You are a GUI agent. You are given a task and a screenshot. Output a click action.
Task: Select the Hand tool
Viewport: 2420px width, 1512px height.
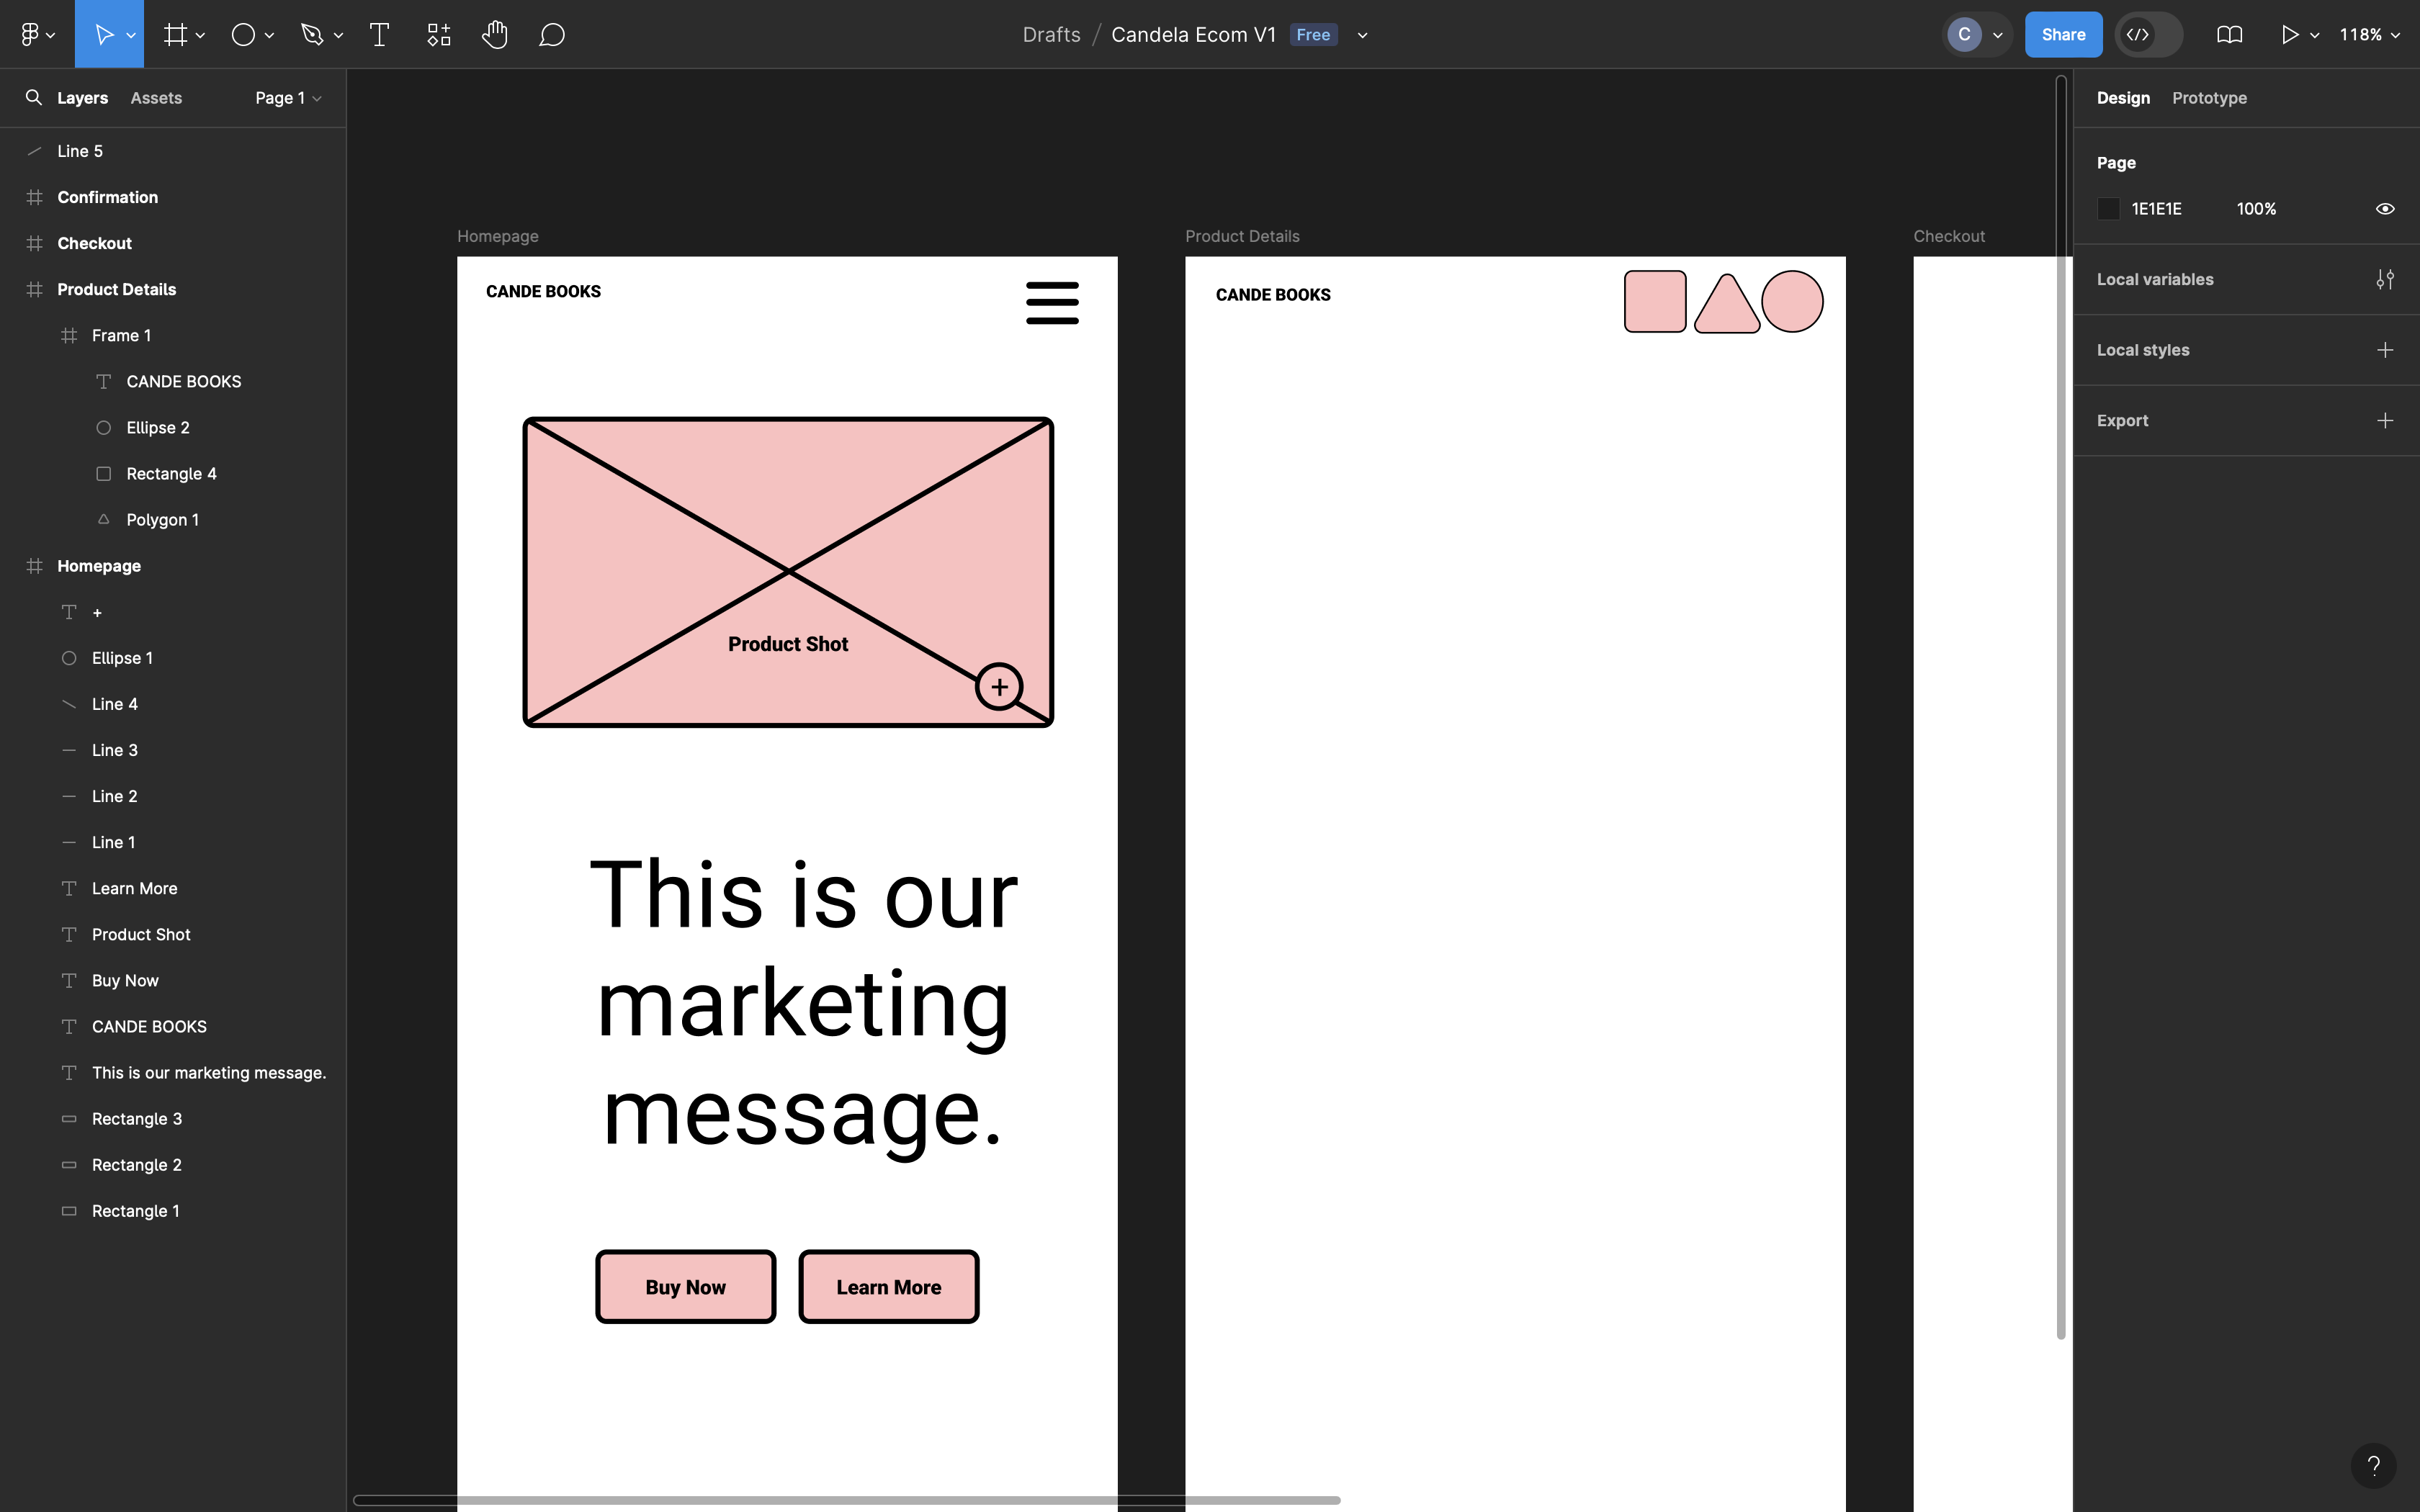(x=495, y=34)
